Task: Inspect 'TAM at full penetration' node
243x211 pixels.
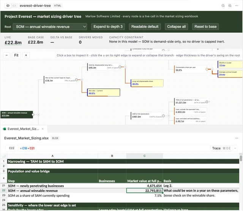Action: (x=191, y=102)
